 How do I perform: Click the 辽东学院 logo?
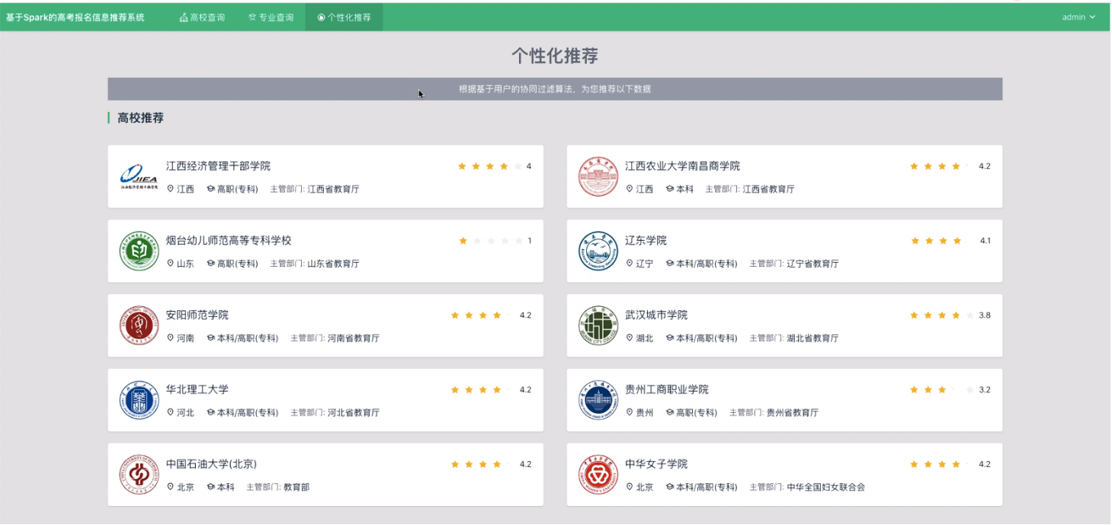coord(598,251)
